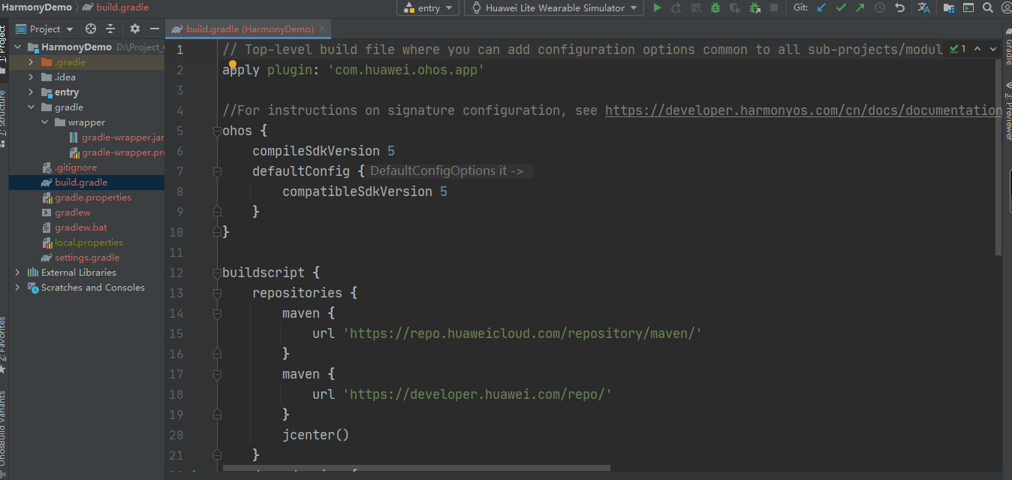This screenshot has height=480, width=1012.
Task: Open the Gradle tool window tab on right
Action: 1007,47
